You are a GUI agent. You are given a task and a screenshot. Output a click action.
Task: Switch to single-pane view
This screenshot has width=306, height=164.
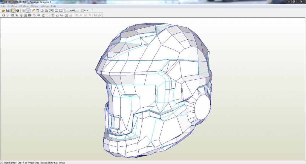click(x=61, y=10)
